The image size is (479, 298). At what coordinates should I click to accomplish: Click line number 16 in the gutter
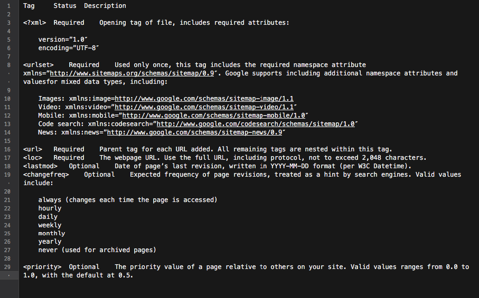tap(7, 149)
